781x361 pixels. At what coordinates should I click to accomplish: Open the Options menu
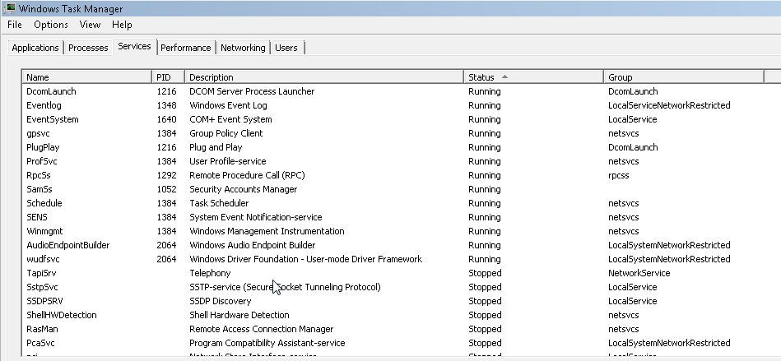tap(51, 25)
